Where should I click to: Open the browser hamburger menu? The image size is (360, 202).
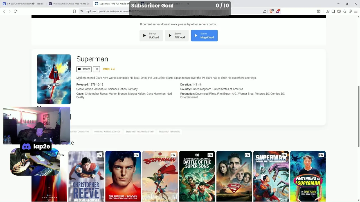(356, 11)
